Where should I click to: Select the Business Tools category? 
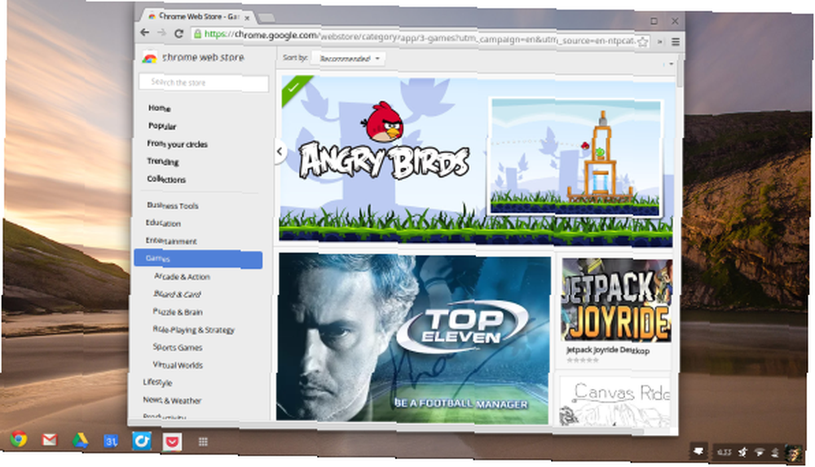173,205
